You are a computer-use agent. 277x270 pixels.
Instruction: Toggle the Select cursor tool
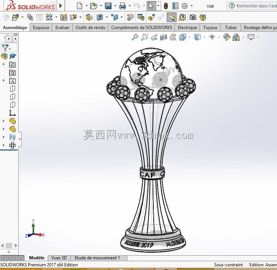click(151, 6)
